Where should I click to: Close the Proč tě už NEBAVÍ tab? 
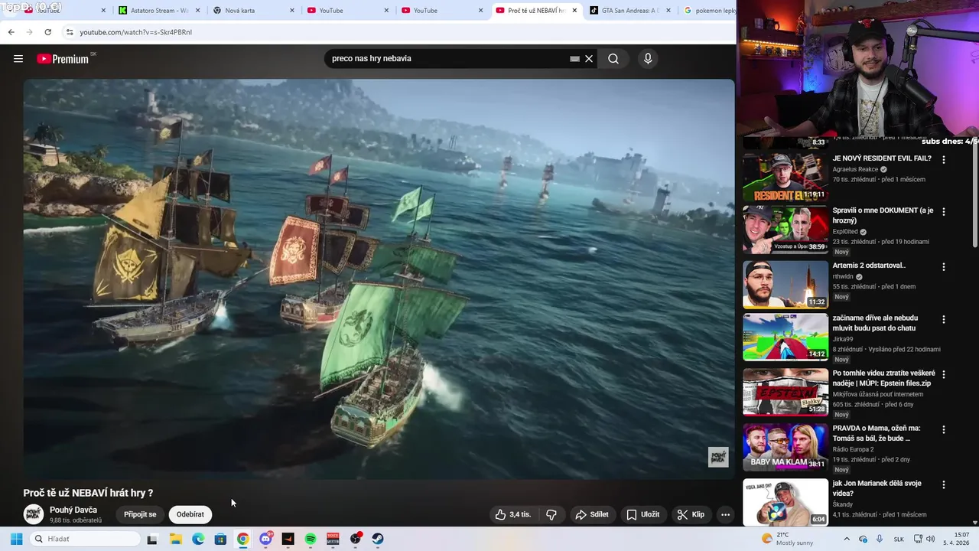click(574, 11)
